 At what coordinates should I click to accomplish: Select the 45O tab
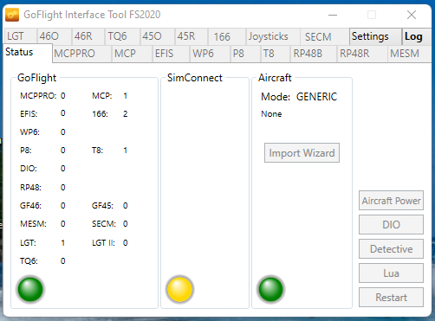click(x=157, y=36)
